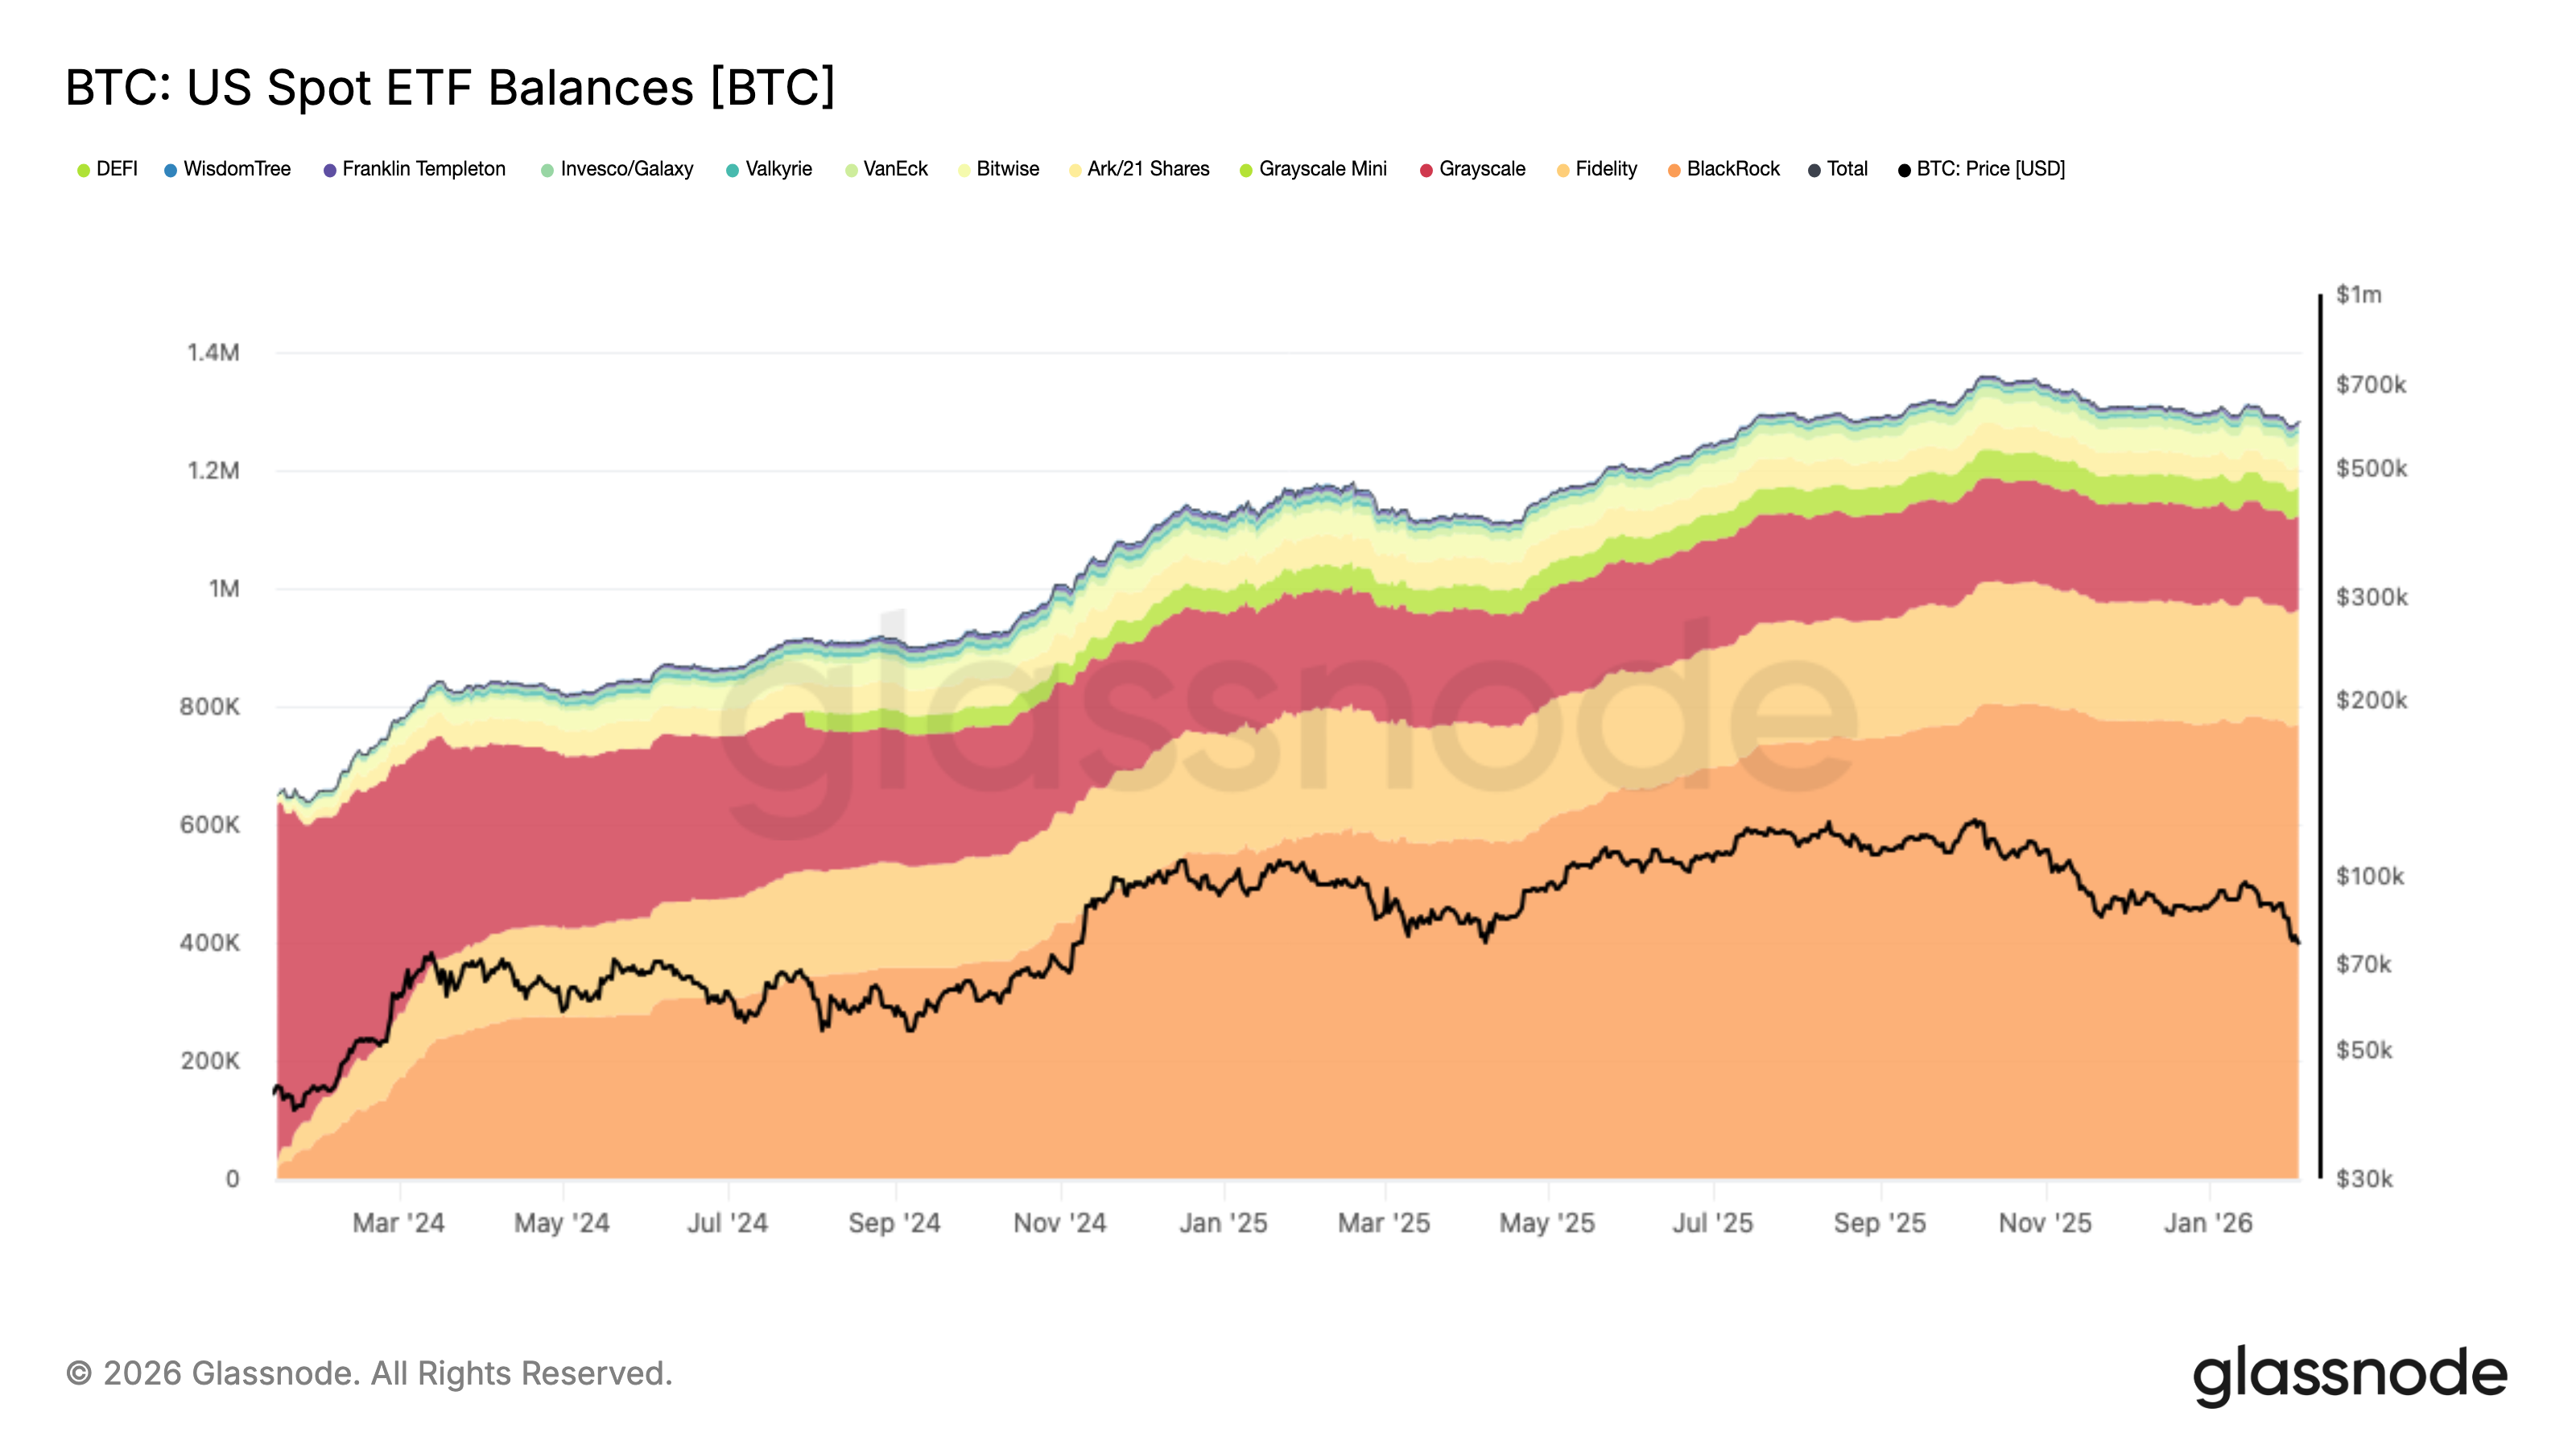
Task: Click the blue WisdomTree legend marker
Action: pos(171,169)
